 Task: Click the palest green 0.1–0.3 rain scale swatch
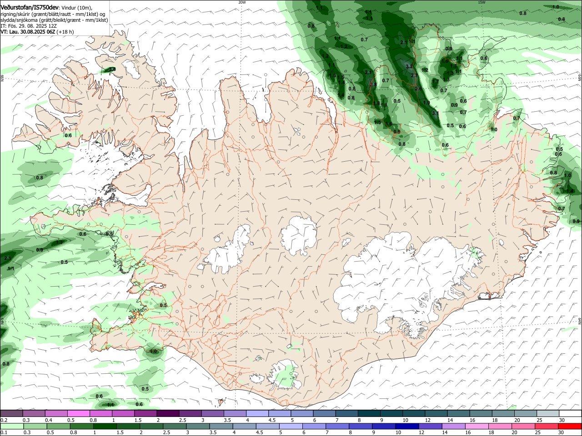[x=11, y=426]
